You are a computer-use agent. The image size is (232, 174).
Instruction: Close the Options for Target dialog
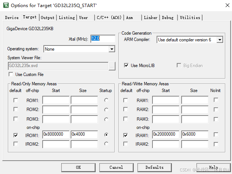(227, 5)
